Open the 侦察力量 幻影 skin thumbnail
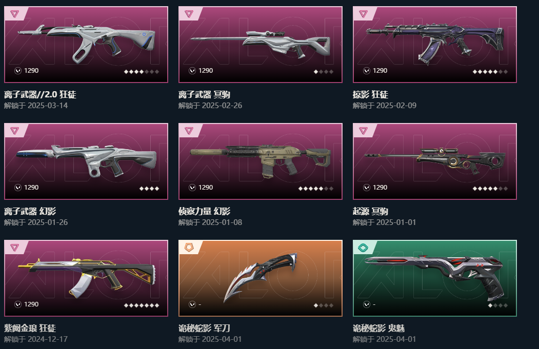The width and height of the screenshot is (539, 349). [261, 161]
